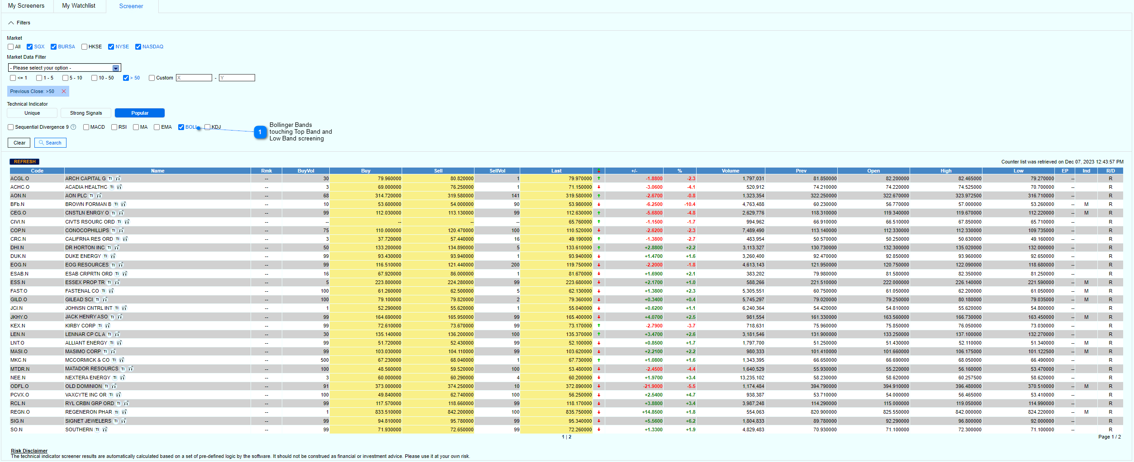Click TI icon next to NEXTERA ENERGY
1134x462 pixels.
pyautogui.click(x=115, y=378)
